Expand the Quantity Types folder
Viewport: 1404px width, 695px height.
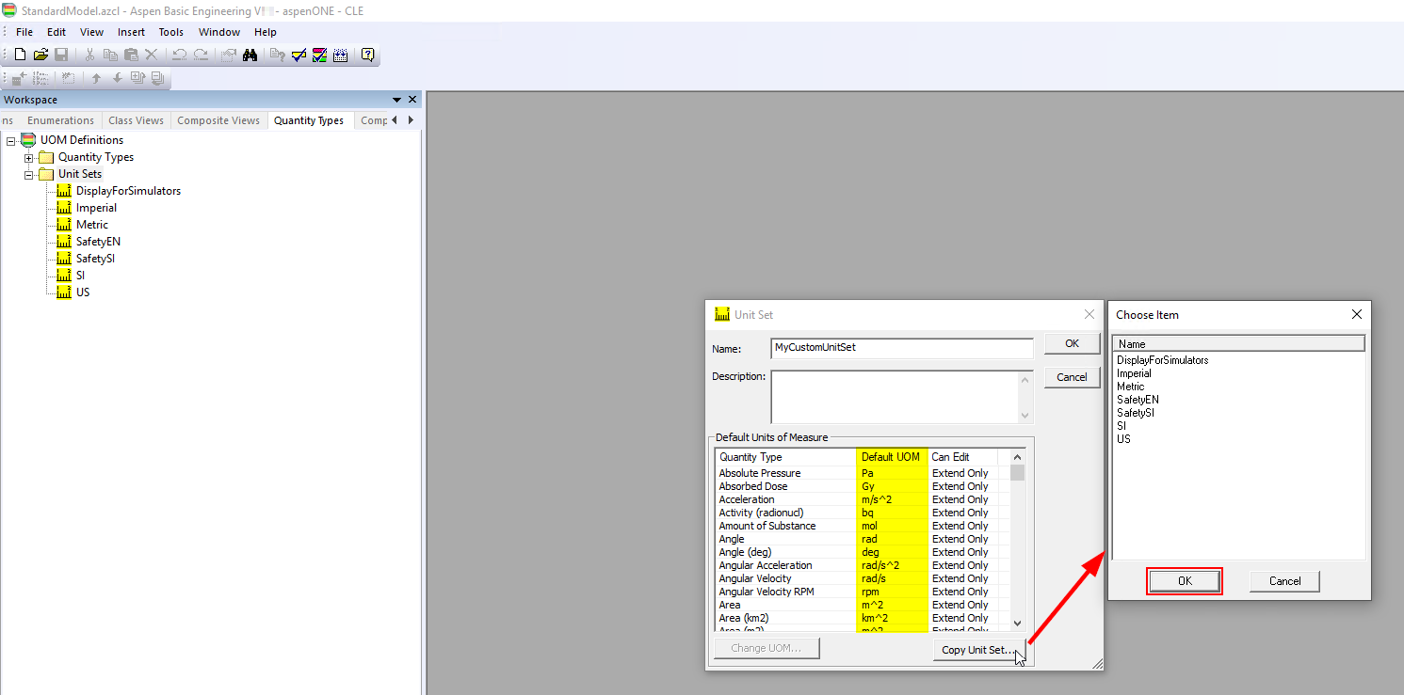[x=28, y=157]
